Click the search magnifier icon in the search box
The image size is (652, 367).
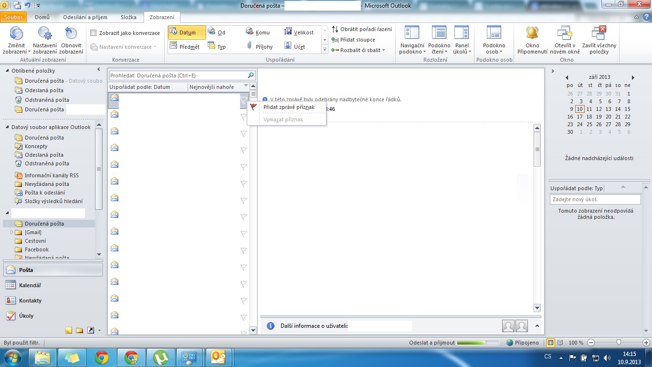pyautogui.click(x=251, y=76)
